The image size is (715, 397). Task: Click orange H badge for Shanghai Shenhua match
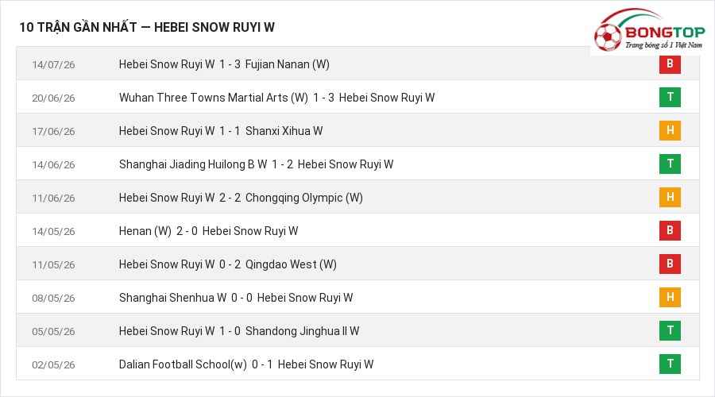click(670, 297)
